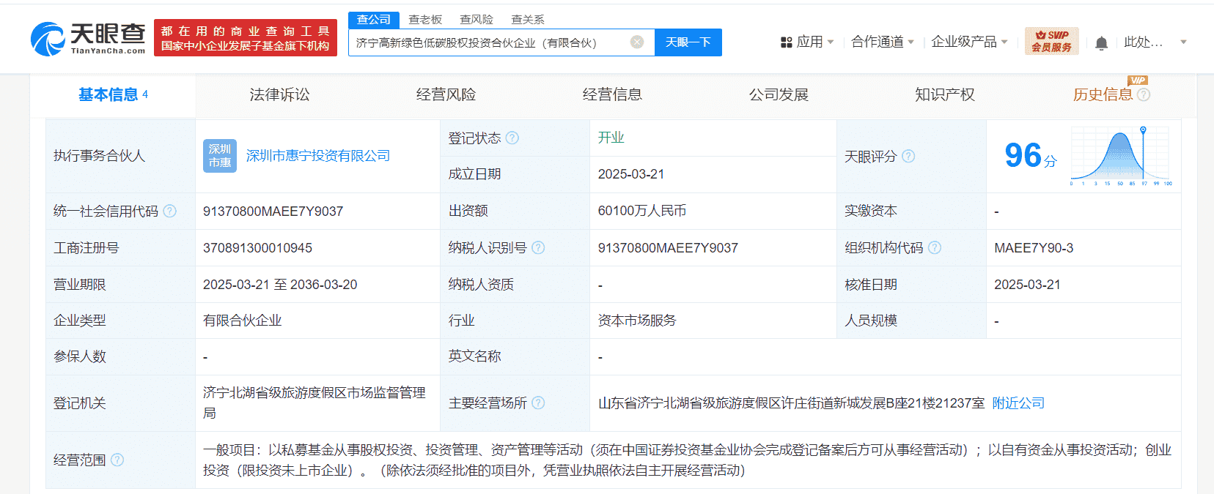Click help icon next to 天眼评分
The width and height of the screenshot is (1214, 494).
[x=908, y=156]
